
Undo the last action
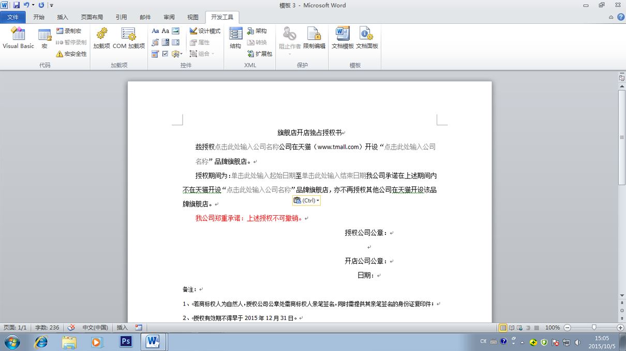pyautogui.click(x=26, y=5)
